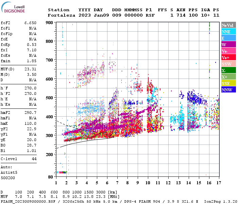
Task: Click the C-level value 44
Action: (34, 159)
